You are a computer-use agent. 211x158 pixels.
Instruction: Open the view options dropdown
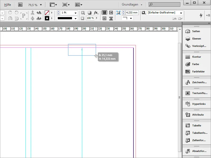click(54, 5)
